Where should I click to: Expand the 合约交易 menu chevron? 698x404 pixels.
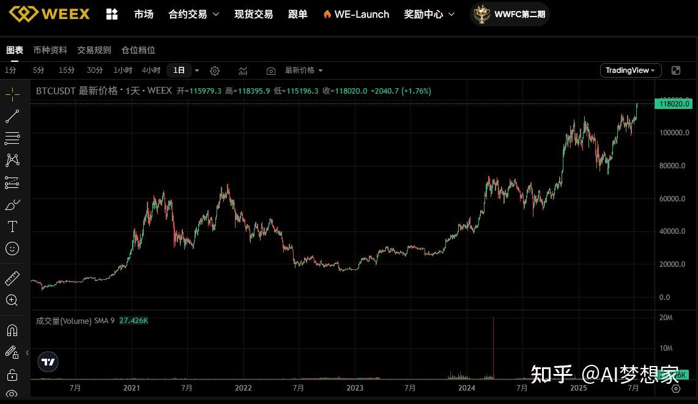point(215,14)
